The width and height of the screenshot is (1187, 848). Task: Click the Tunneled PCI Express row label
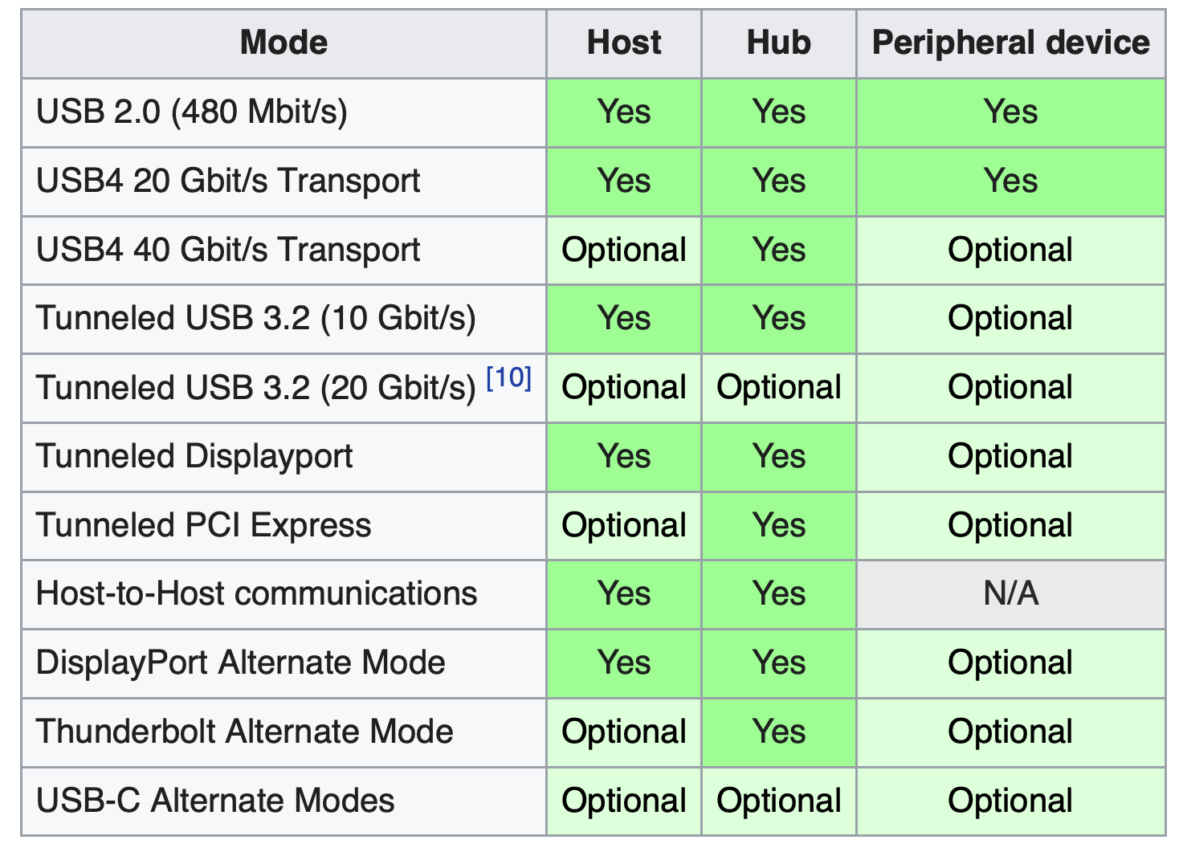pos(204,525)
